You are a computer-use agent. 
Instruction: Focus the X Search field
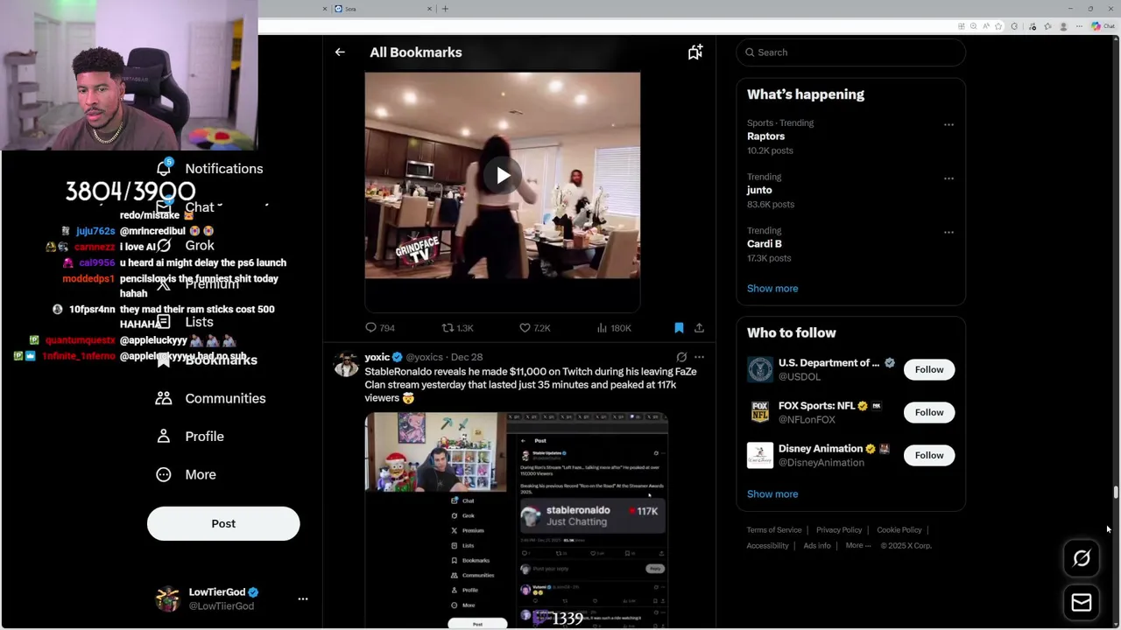pyautogui.click(x=850, y=52)
